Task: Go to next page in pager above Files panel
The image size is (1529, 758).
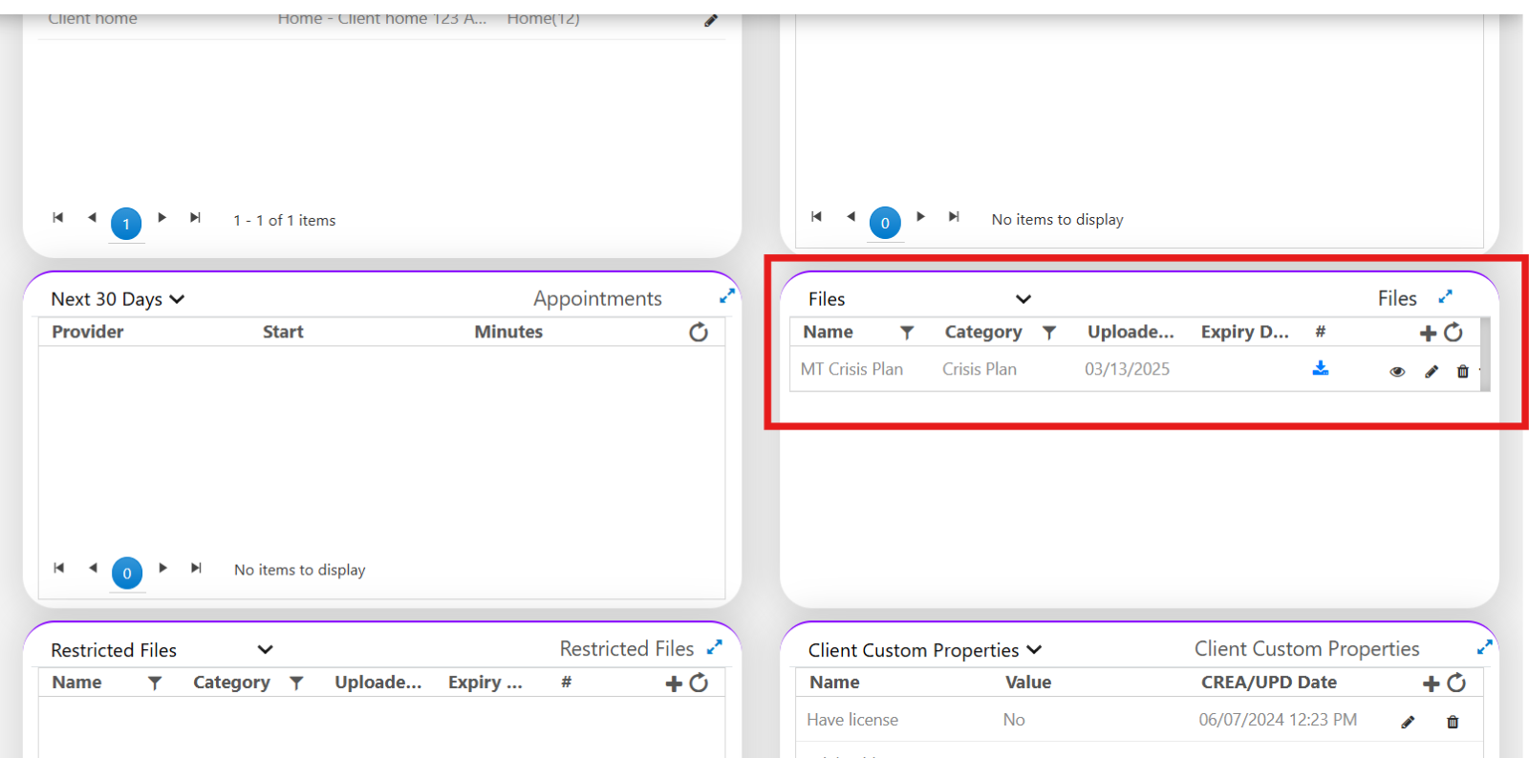Action: [920, 217]
